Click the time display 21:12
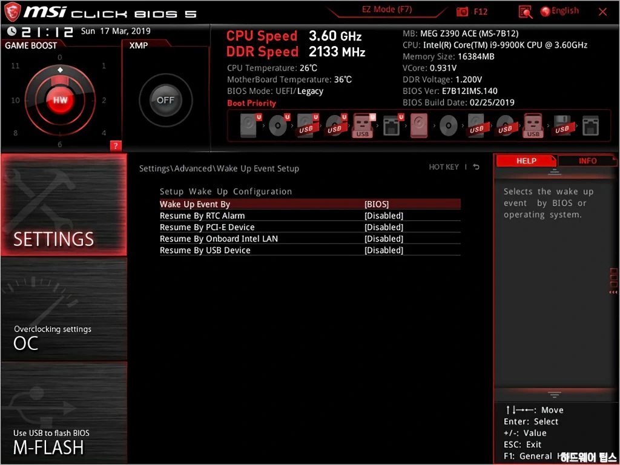This screenshot has height=465, width=620. click(x=47, y=31)
